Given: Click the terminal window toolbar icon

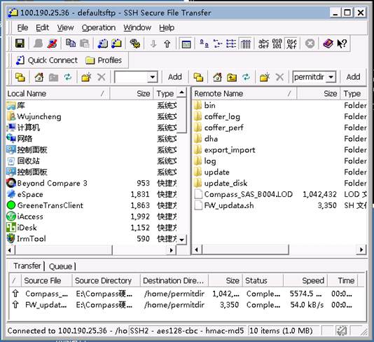Looking at the screenshot, I should pyautogui.click(x=186, y=43).
